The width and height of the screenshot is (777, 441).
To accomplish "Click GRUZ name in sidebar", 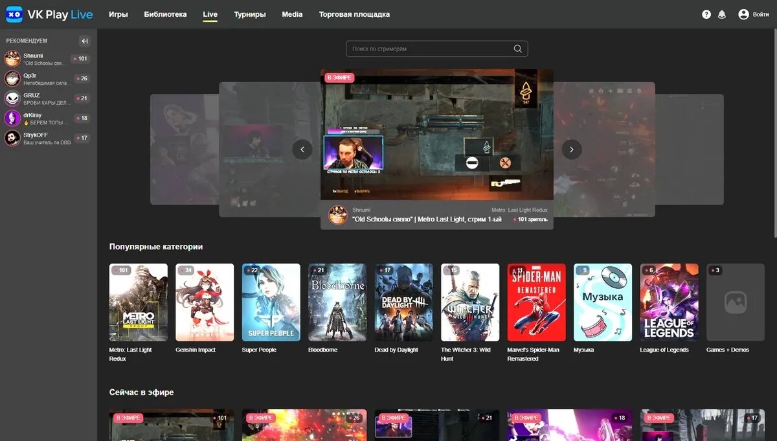I will click(x=32, y=95).
